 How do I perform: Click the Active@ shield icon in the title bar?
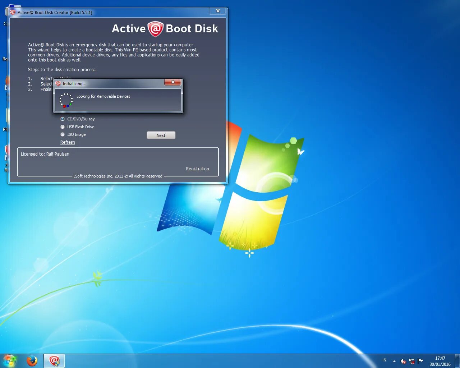coord(13,12)
